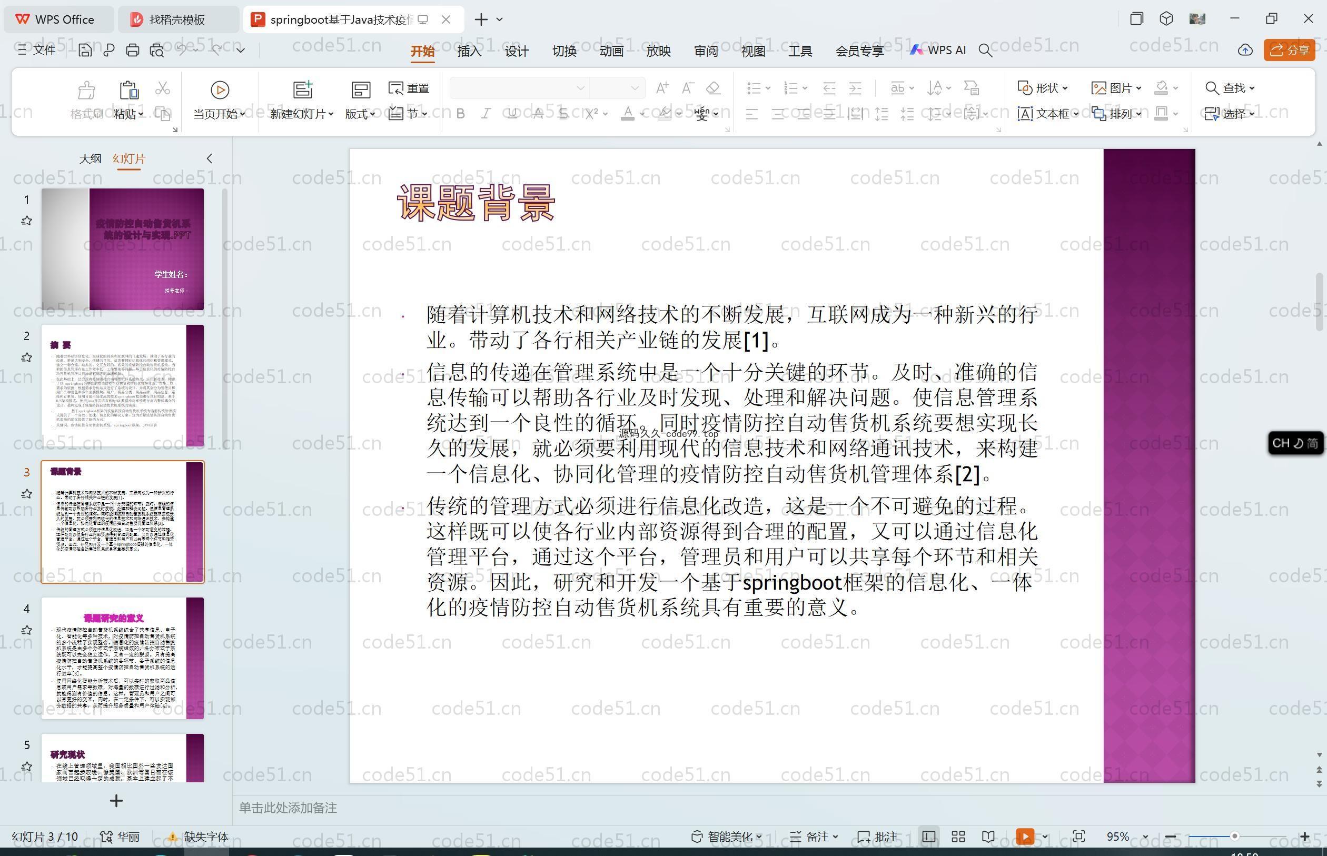The image size is (1327, 856).
Task: Click decrease indent icon
Action: click(x=829, y=88)
